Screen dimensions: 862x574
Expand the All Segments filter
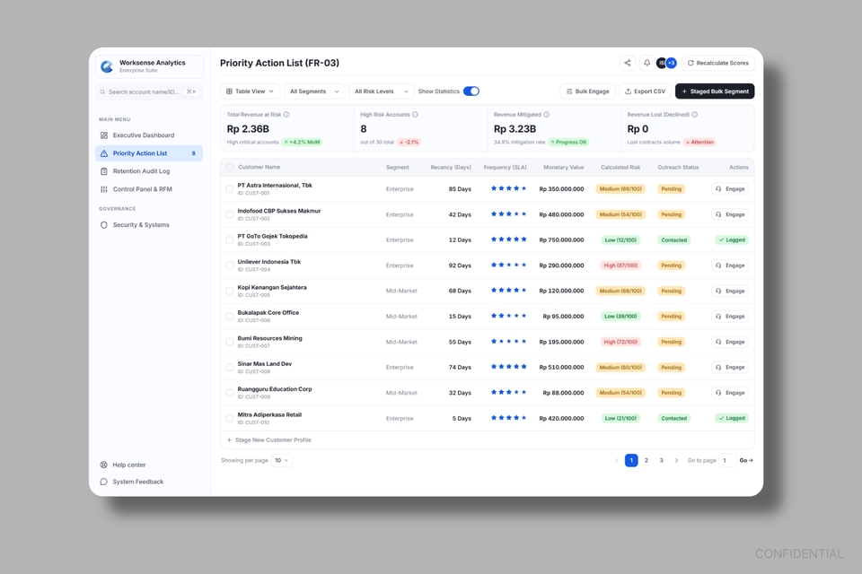[314, 91]
